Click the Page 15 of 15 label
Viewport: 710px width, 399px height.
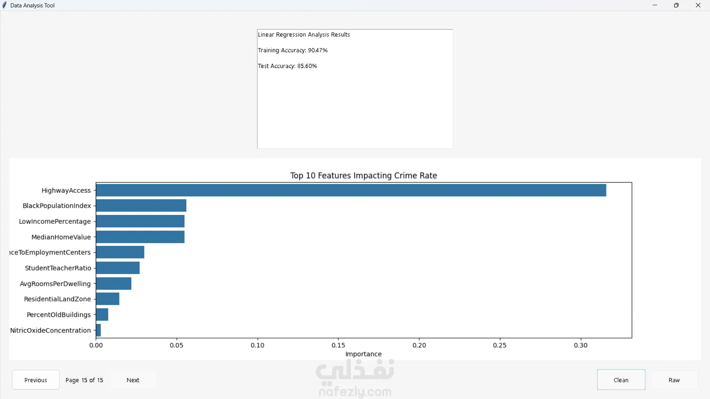[x=84, y=380]
